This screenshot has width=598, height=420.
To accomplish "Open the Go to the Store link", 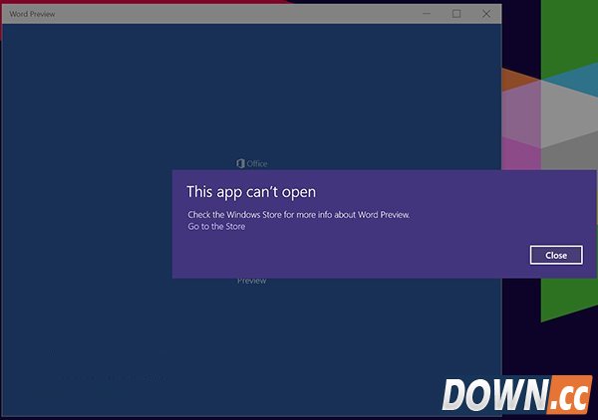I will click(216, 227).
